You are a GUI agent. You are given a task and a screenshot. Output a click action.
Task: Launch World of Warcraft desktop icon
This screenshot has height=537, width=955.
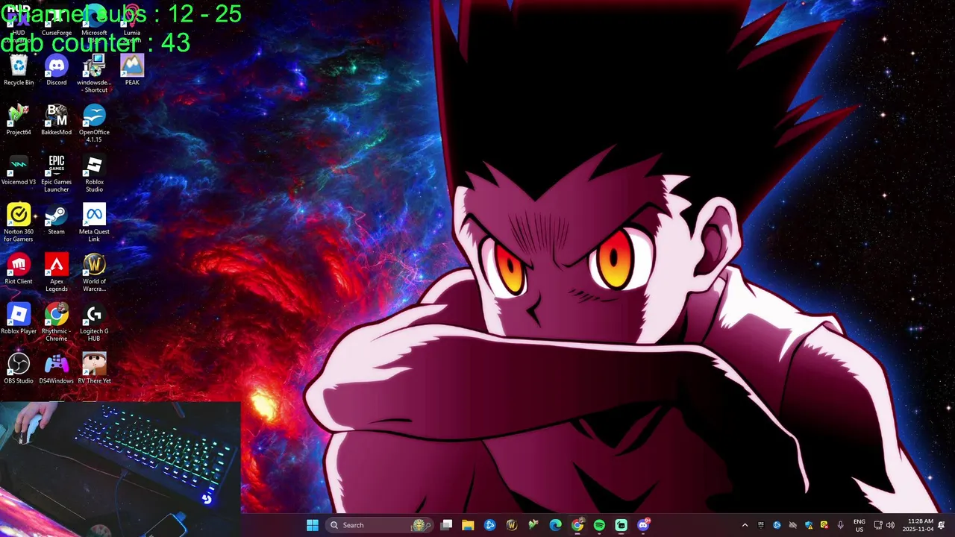pyautogui.click(x=94, y=273)
